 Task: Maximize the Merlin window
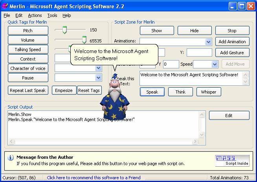(242, 6)
